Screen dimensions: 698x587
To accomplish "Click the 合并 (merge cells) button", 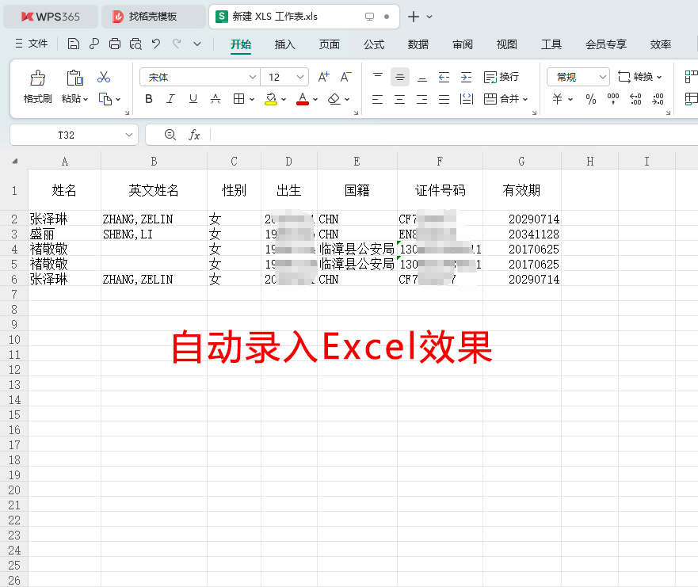I will pos(510,98).
